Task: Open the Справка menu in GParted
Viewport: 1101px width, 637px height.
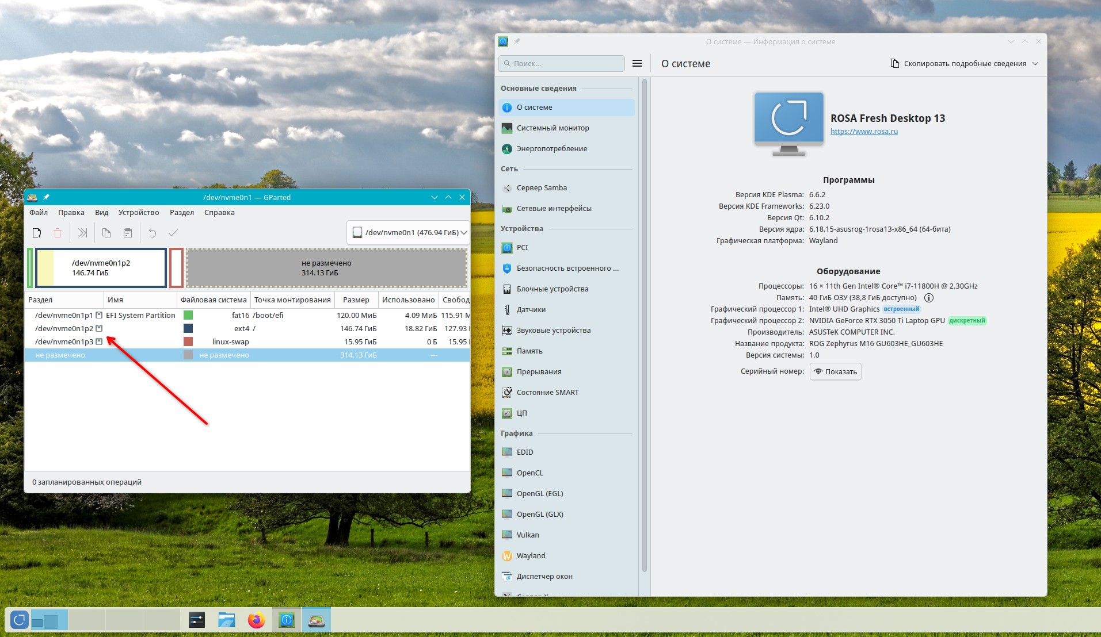Action: click(x=219, y=213)
